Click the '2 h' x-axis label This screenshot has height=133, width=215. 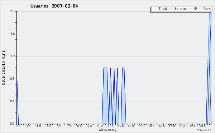tap(18, 126)
